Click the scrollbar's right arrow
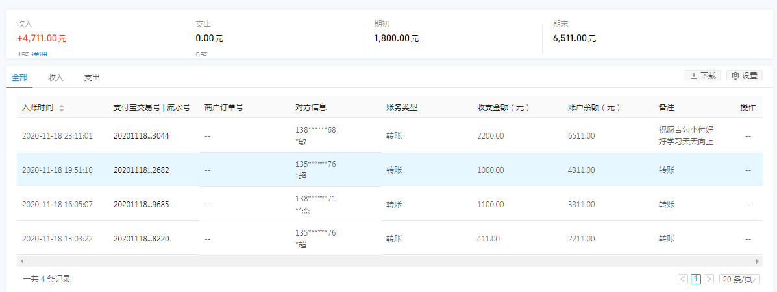This screenshot has width=777, height=292. tap(757, 261)
